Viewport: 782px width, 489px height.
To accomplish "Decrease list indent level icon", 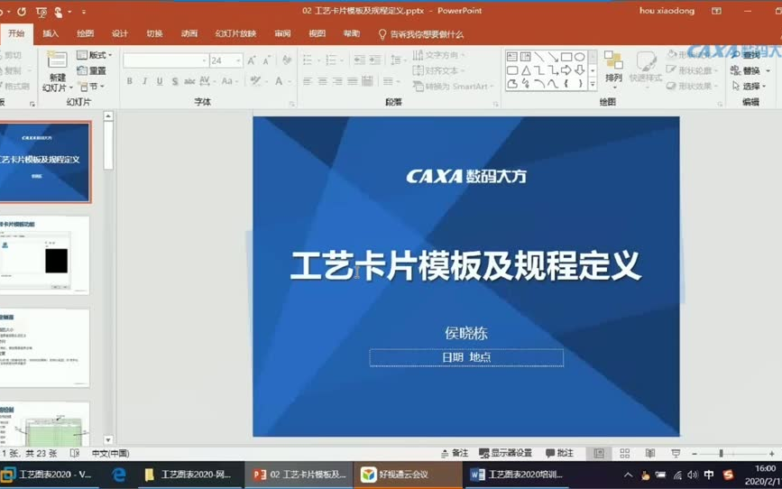I will point(359,60).
